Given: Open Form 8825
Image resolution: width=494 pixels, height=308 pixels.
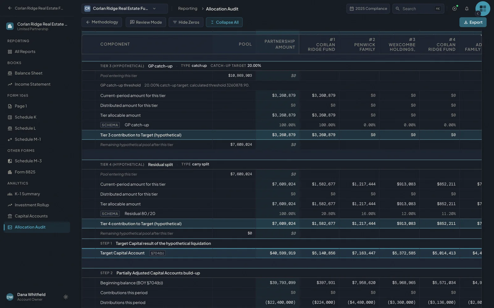Looking at the screenshot, I should click(x=37, y=172).
